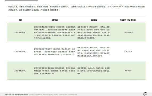Viewport: 152px width, 96px height.
Task: Click the 配套设施 column header
Action: (94, 20)
